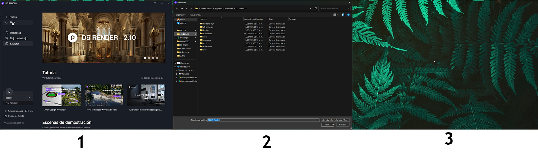Expand Claro drive tree node

pos(175,63)
